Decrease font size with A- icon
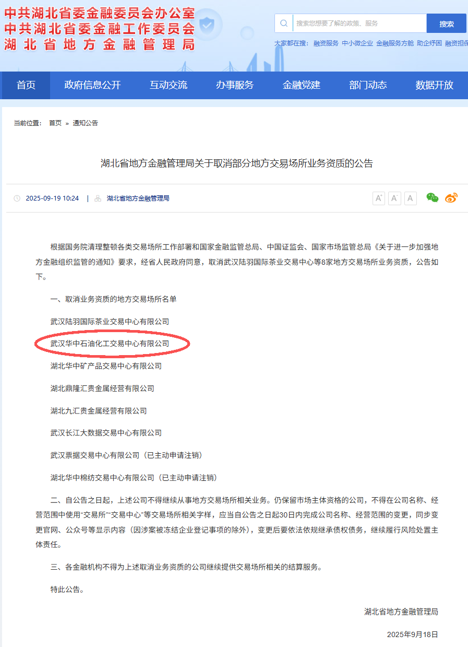 click(x=394, y=198)
